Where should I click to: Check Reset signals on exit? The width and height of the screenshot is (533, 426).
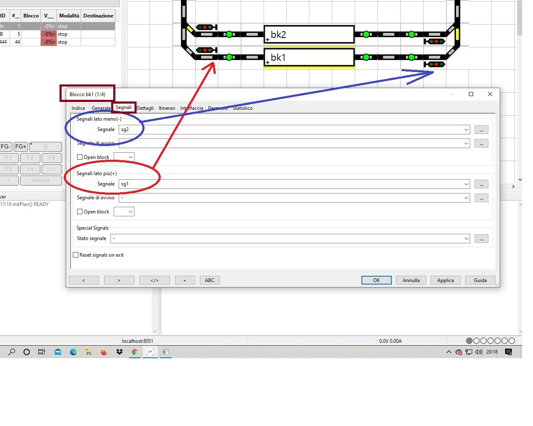[x=76, y=255]
